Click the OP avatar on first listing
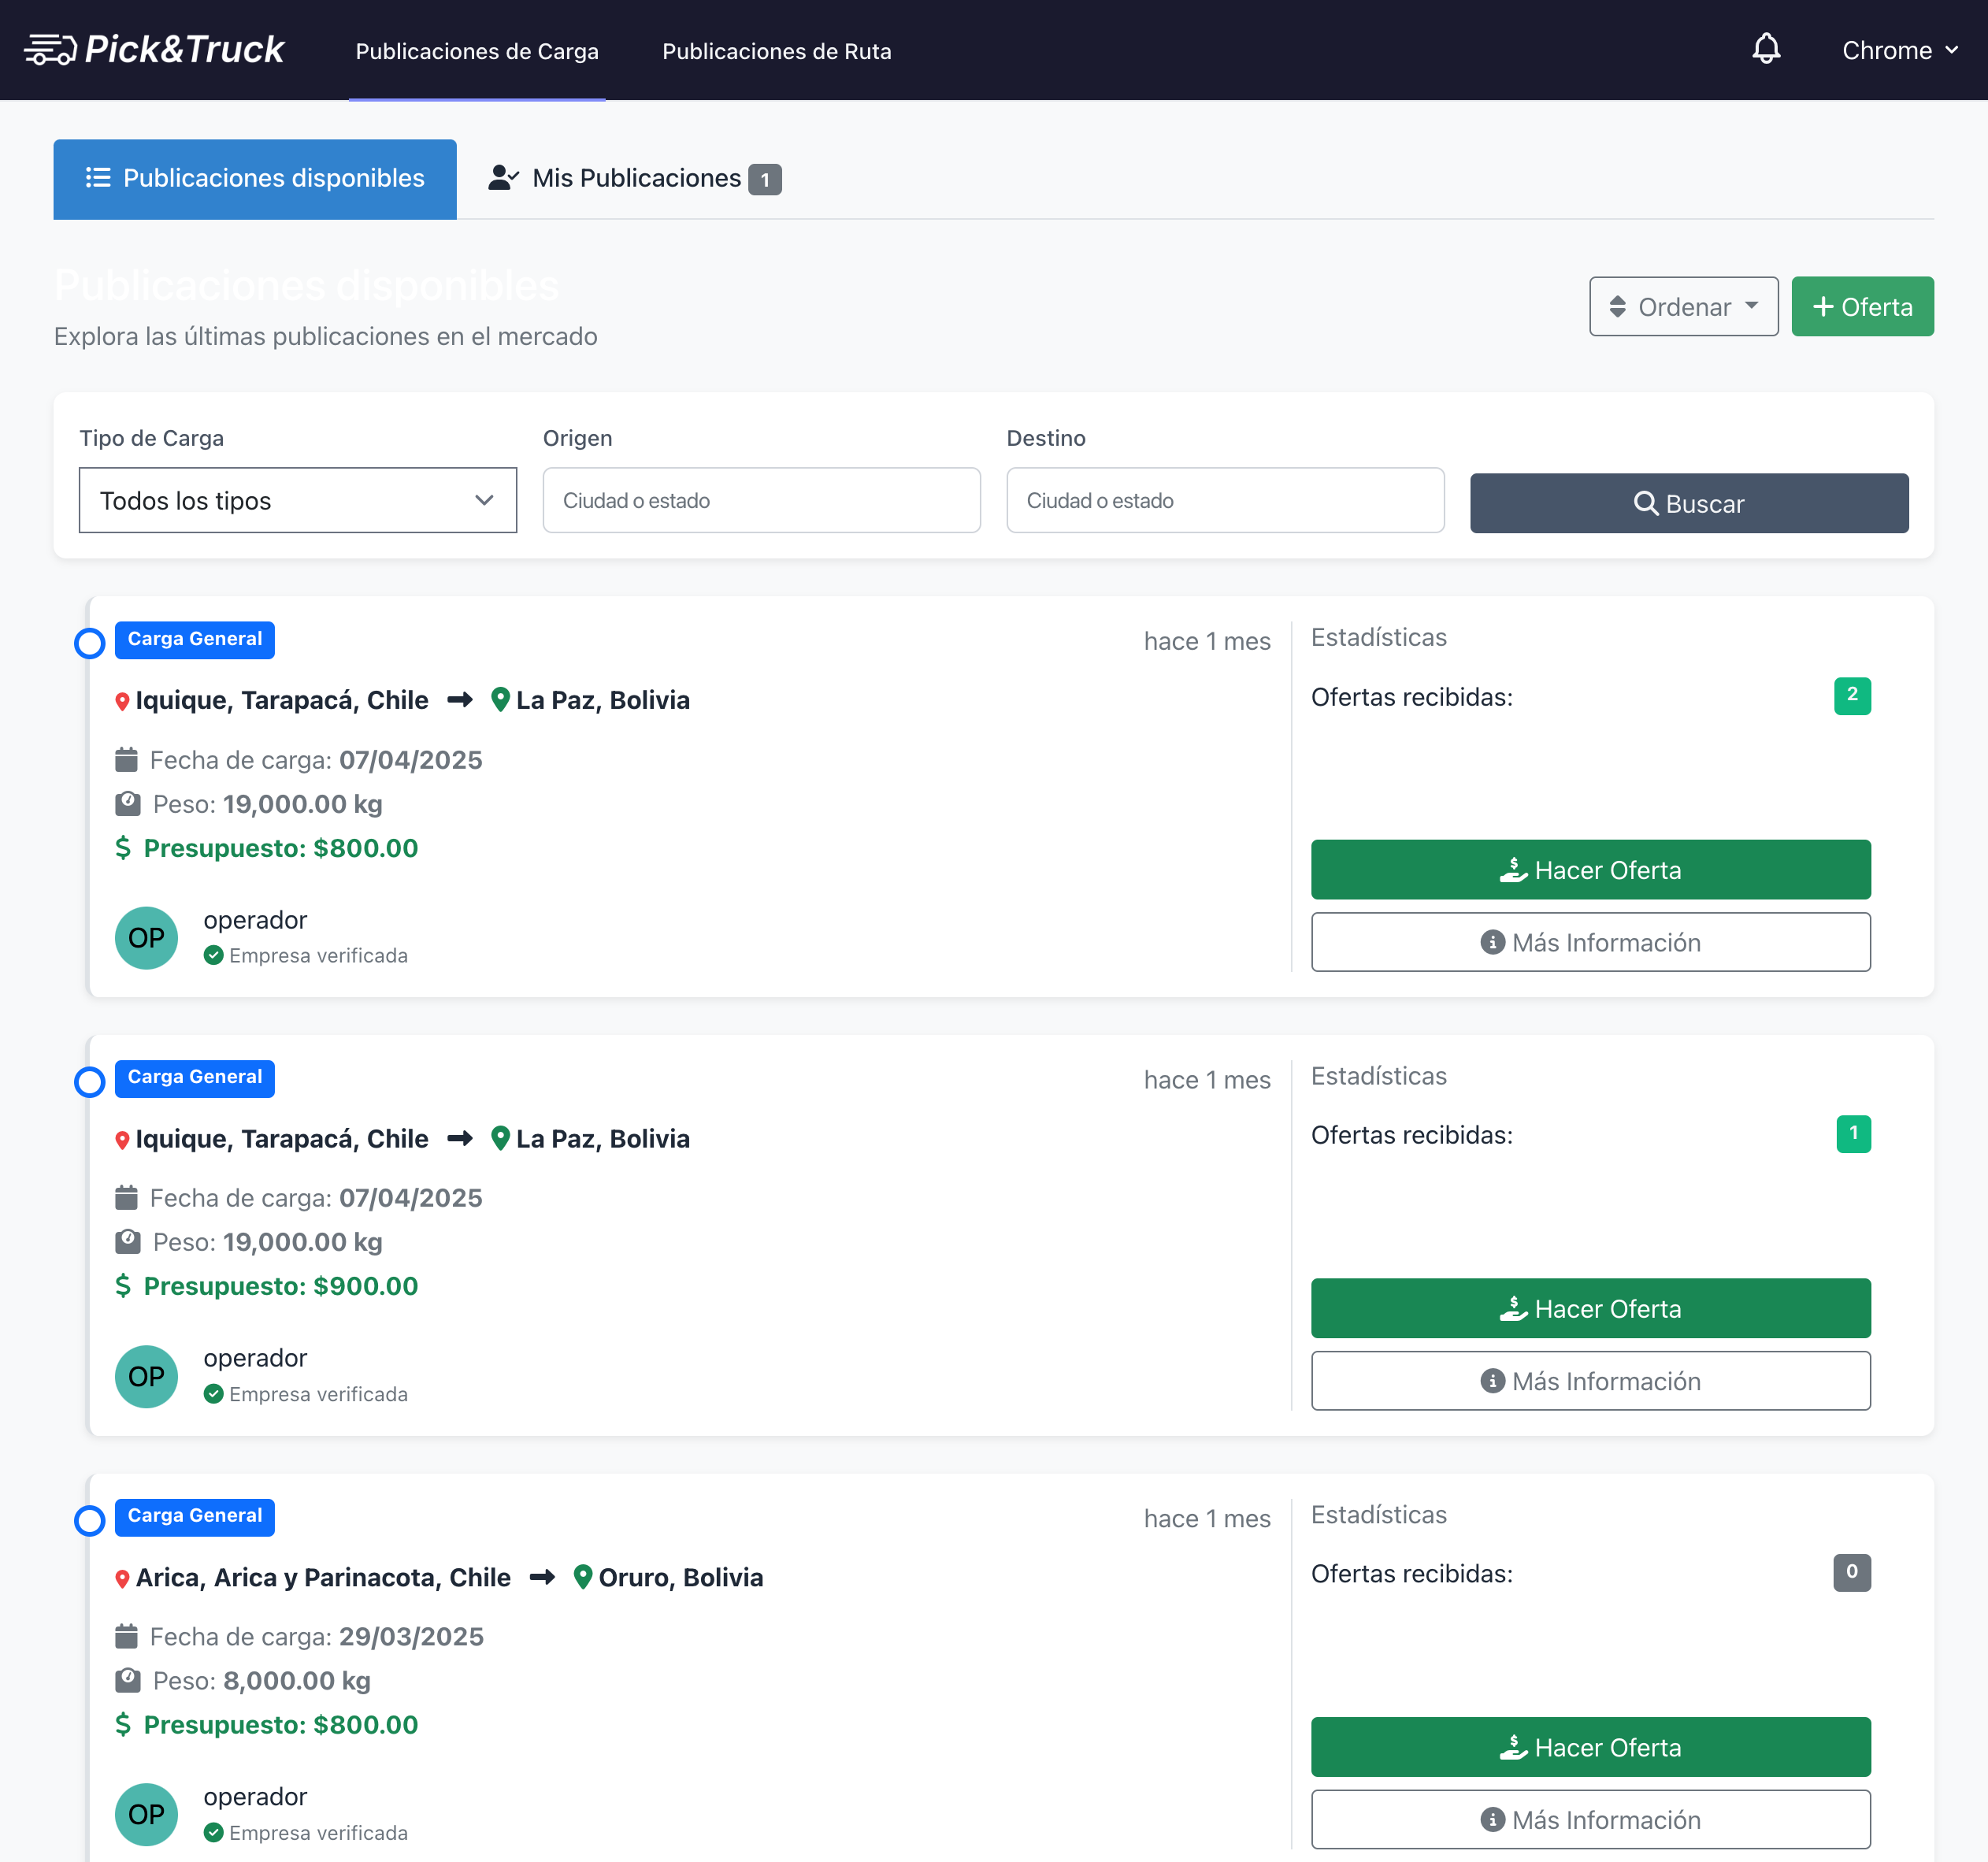Screen dimensions: 1988x1862 [x=146, y=937]
